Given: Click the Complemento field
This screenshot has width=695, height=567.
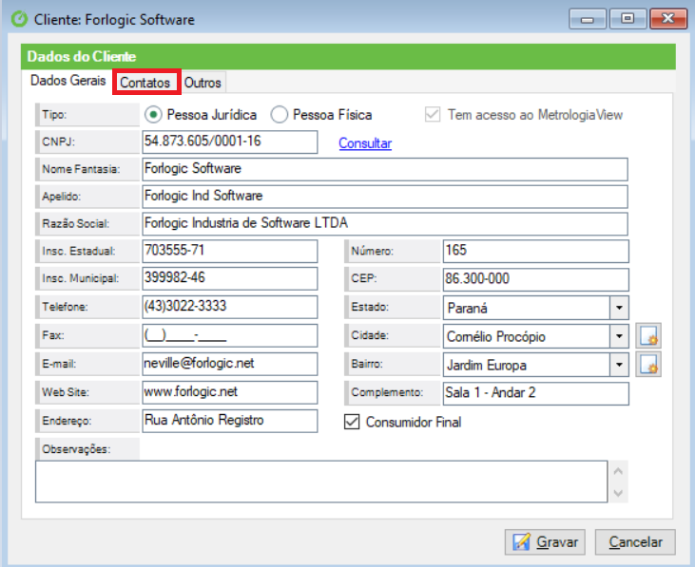Looking at the screenshot, I should [x=536, y=393].
